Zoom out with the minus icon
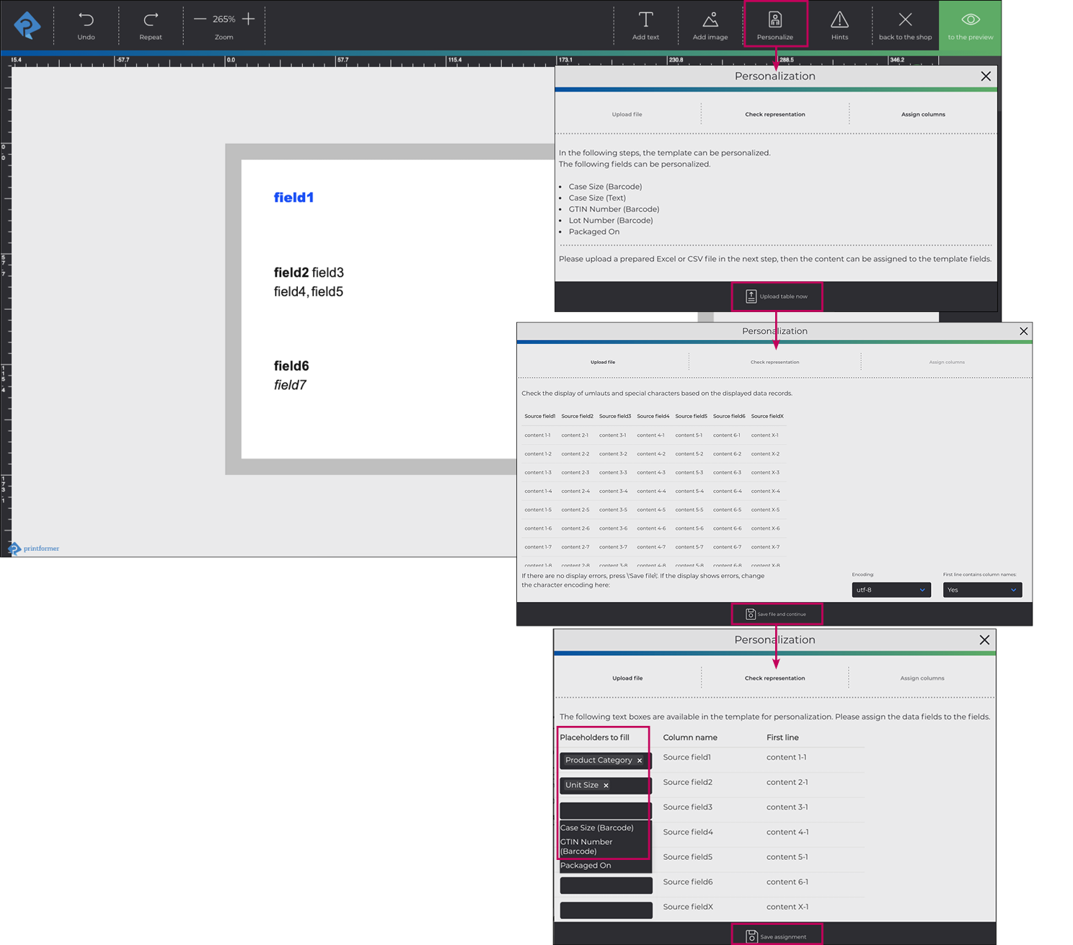Viewport: 1073px width, 945px height. point(200,19)
